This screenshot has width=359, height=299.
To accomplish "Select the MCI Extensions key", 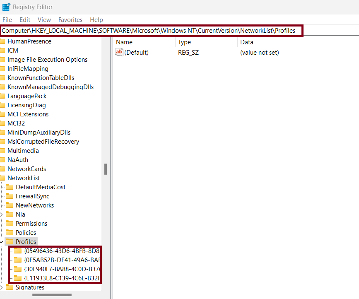I will pos(28,114).
